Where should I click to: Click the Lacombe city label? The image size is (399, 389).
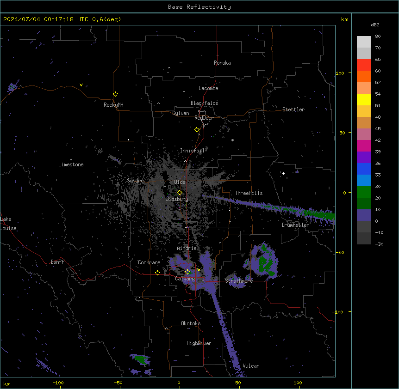click(x=208, y=88)
